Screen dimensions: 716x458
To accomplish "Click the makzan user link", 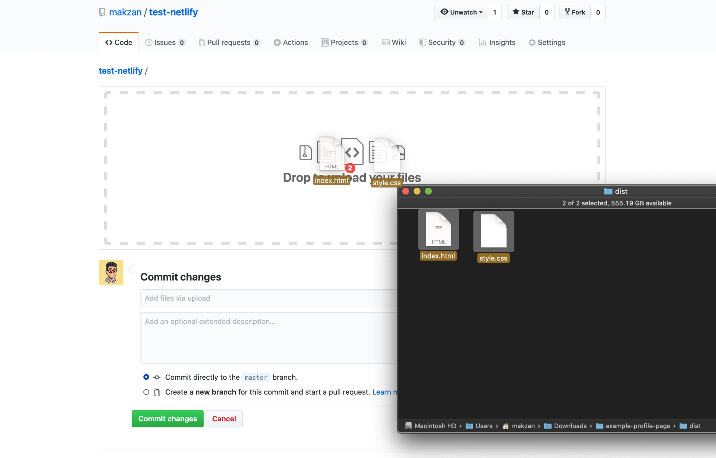I will (125, 12).
